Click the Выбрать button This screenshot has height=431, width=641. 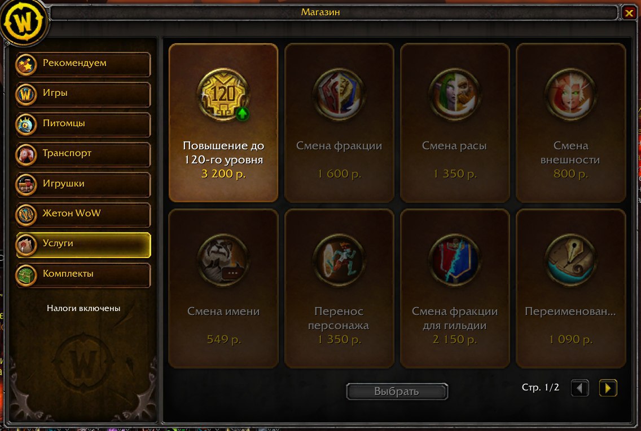click(397, 392)
